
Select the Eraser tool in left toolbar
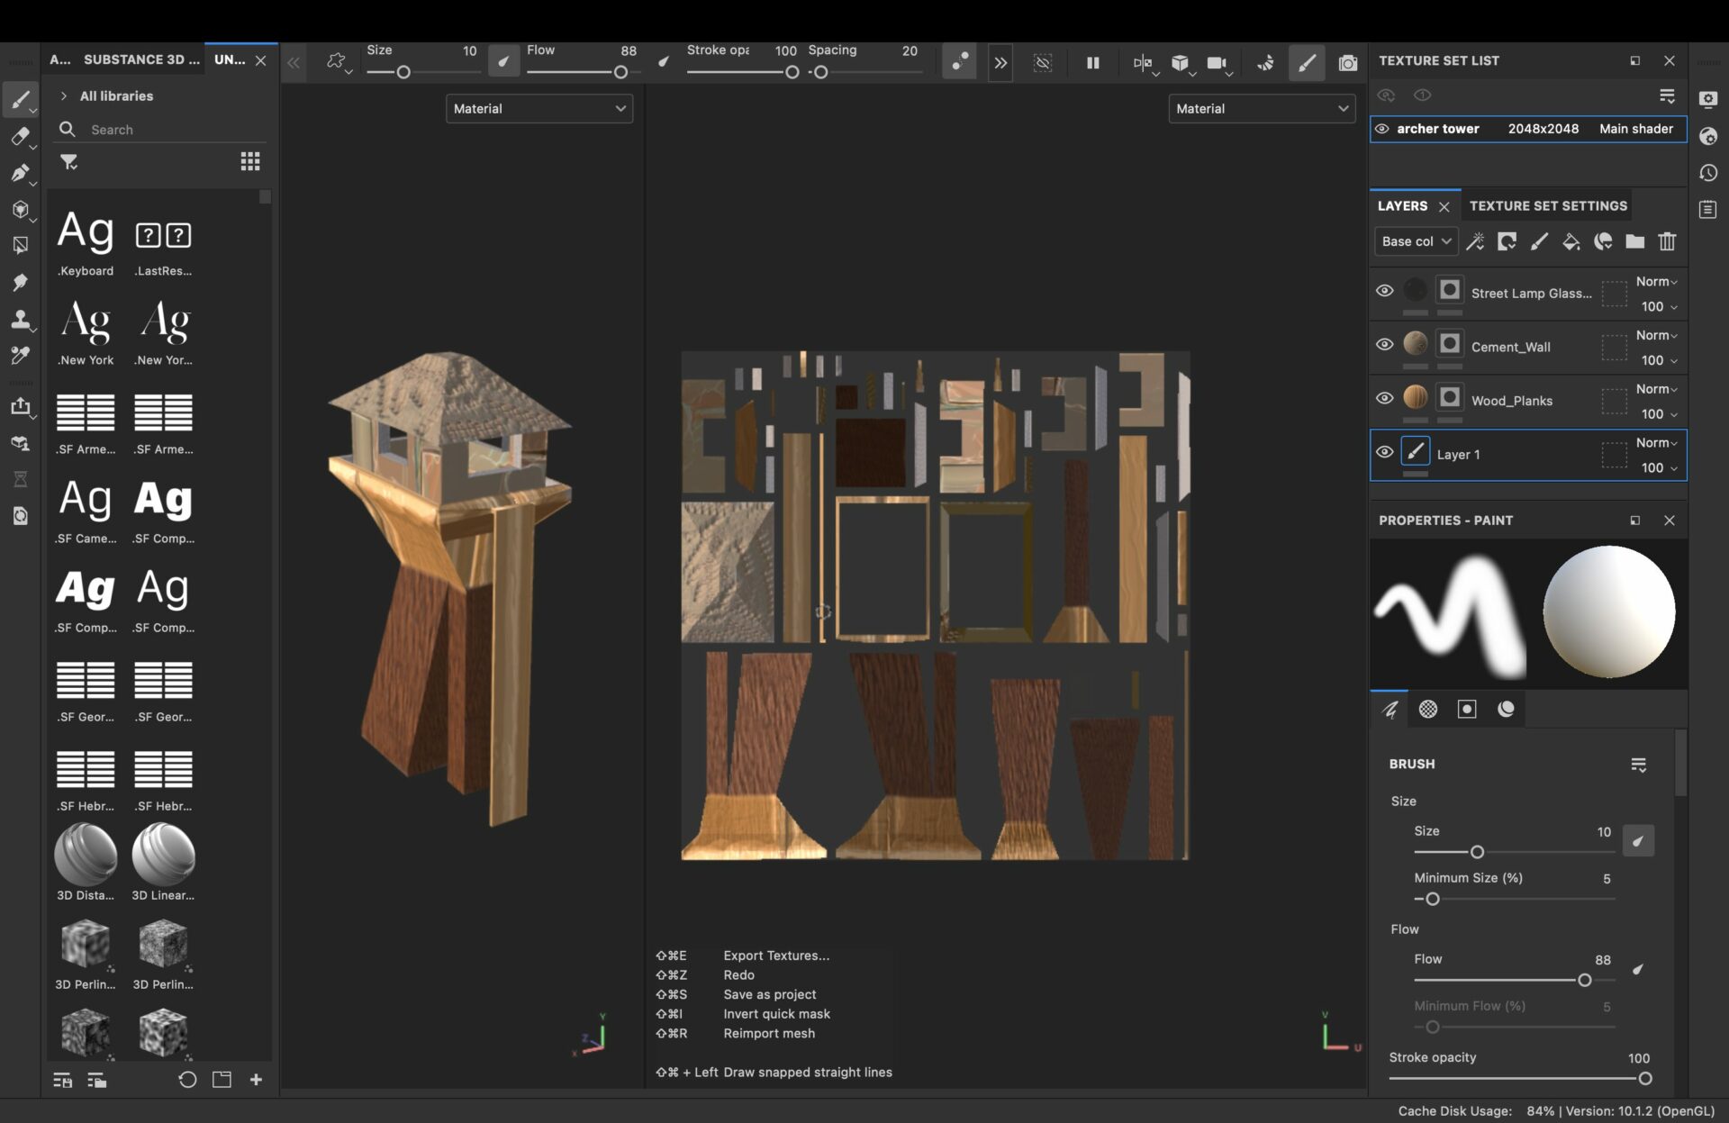(20, 136)
